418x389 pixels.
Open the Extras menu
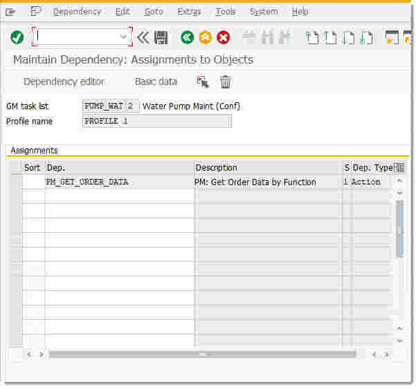point(189,12)
